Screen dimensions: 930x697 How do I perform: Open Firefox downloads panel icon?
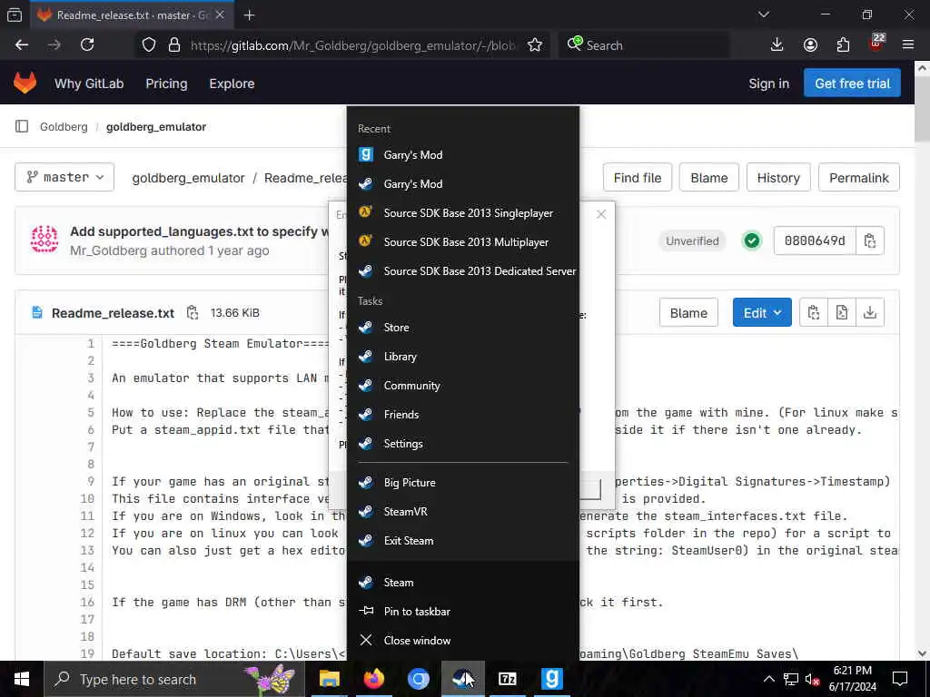coord(777,45)
